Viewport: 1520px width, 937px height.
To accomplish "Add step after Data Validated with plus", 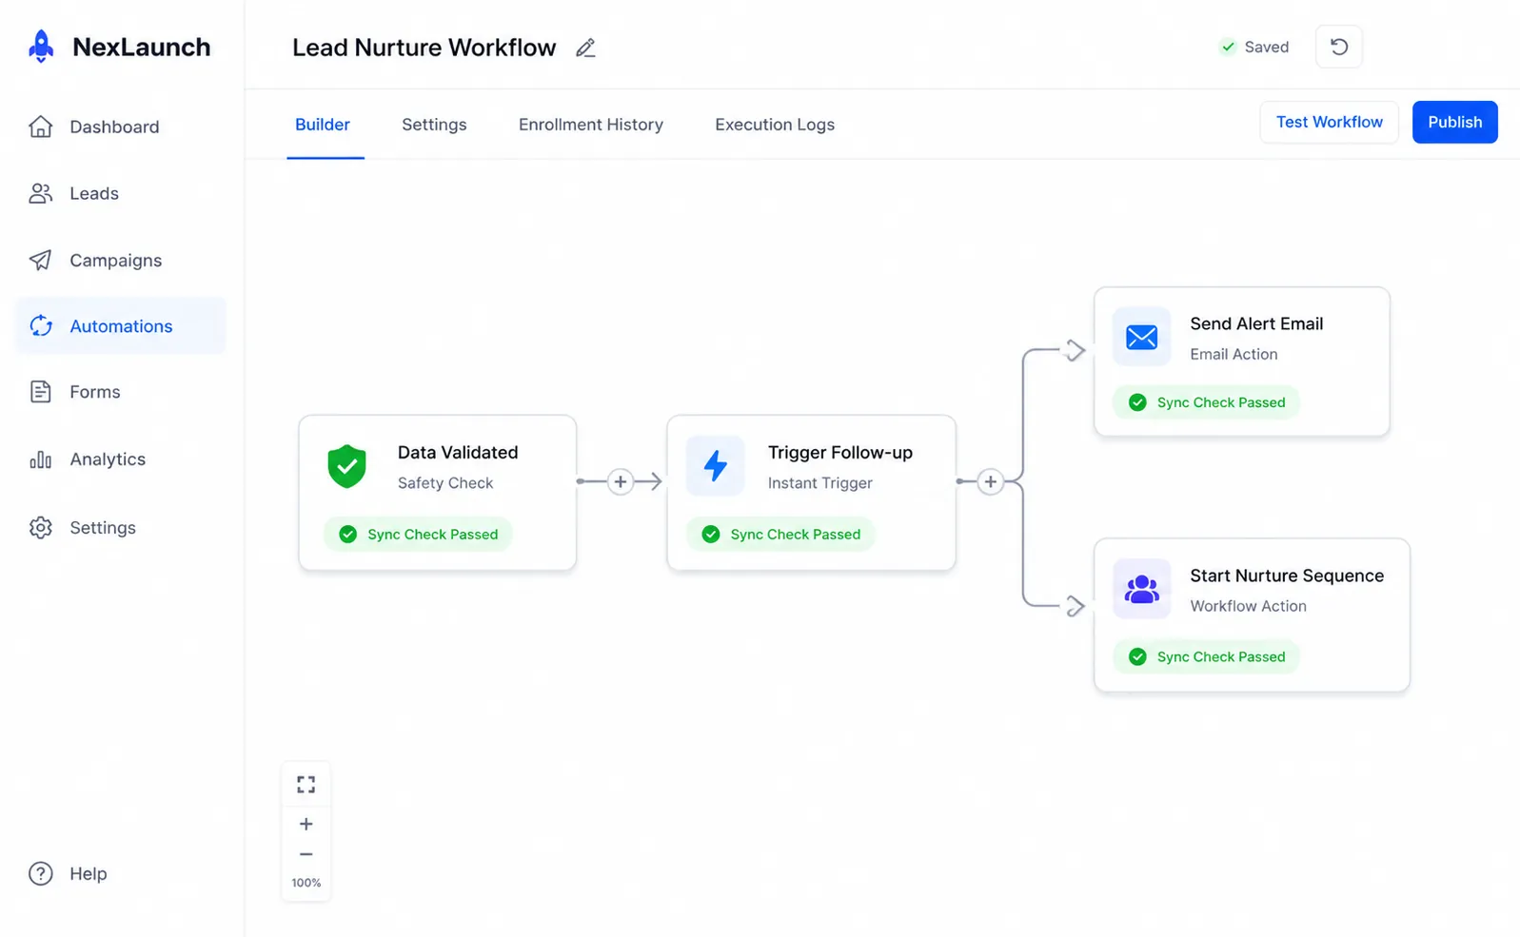I will coord(621,481).
